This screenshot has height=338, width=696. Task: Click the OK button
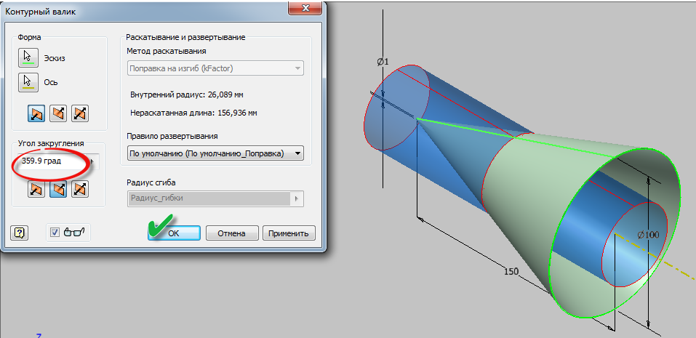pyautogui.click(x=174, y=233)
